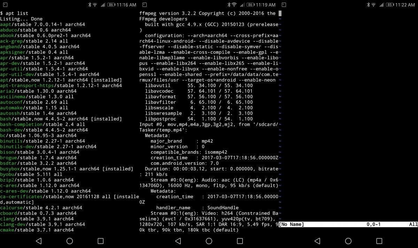Click 'built with gcc 4.9.x' line
The width and height of the screenshot is (418, 248).
[212, 24]
